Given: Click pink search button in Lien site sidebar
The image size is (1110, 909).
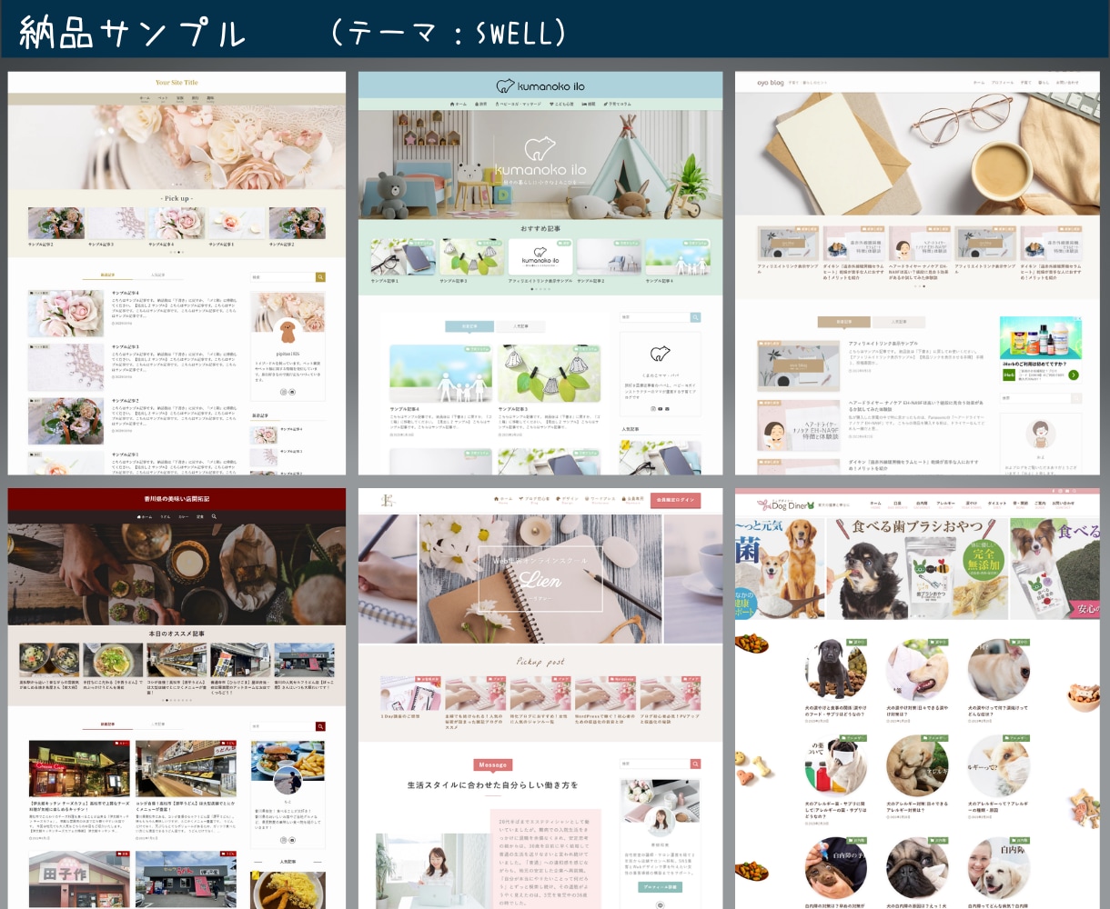Looking at the screenshot, I should pos(696,764).
